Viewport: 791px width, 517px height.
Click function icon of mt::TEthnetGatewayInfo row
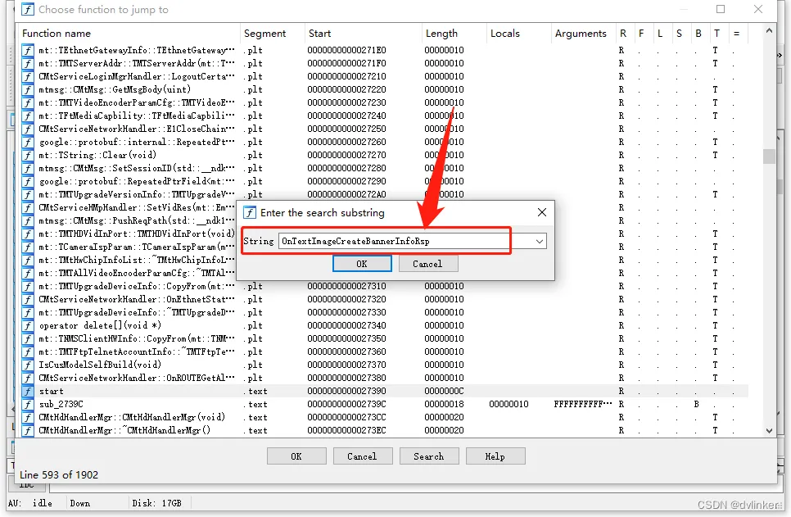point(28,51)
